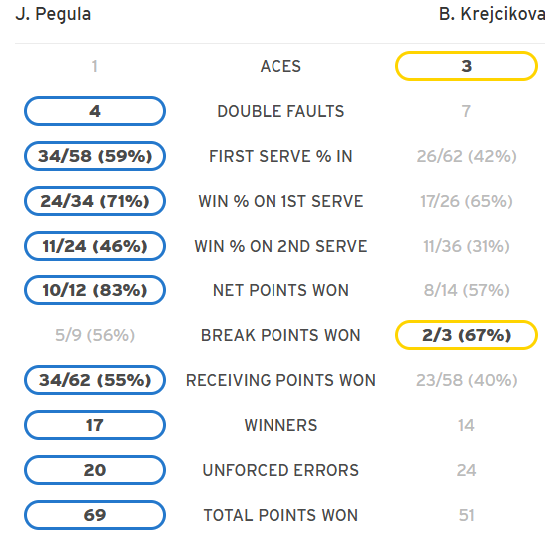Click the DOUBLE FAULTS stat label

click(280, 111)
